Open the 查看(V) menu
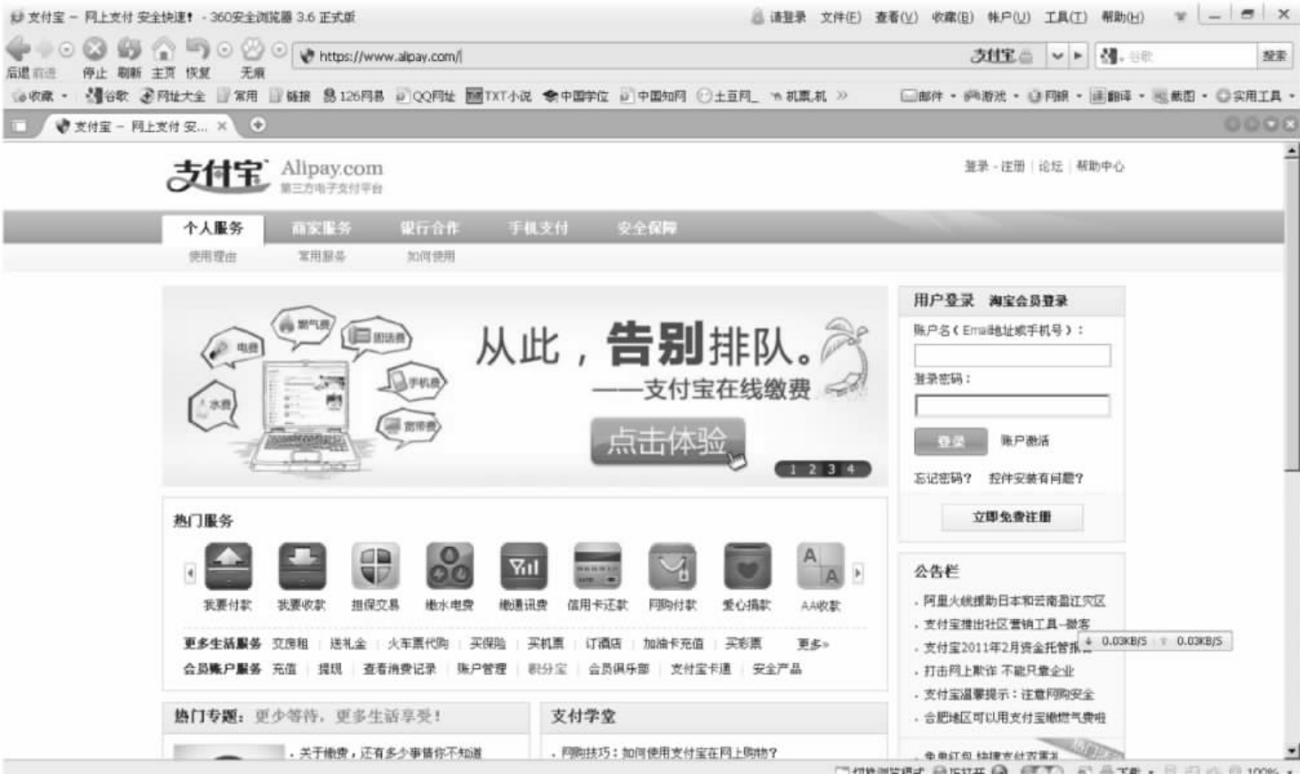Viewport: 1300px width, 774px height. pyautogui.click(x=896, y=17)
